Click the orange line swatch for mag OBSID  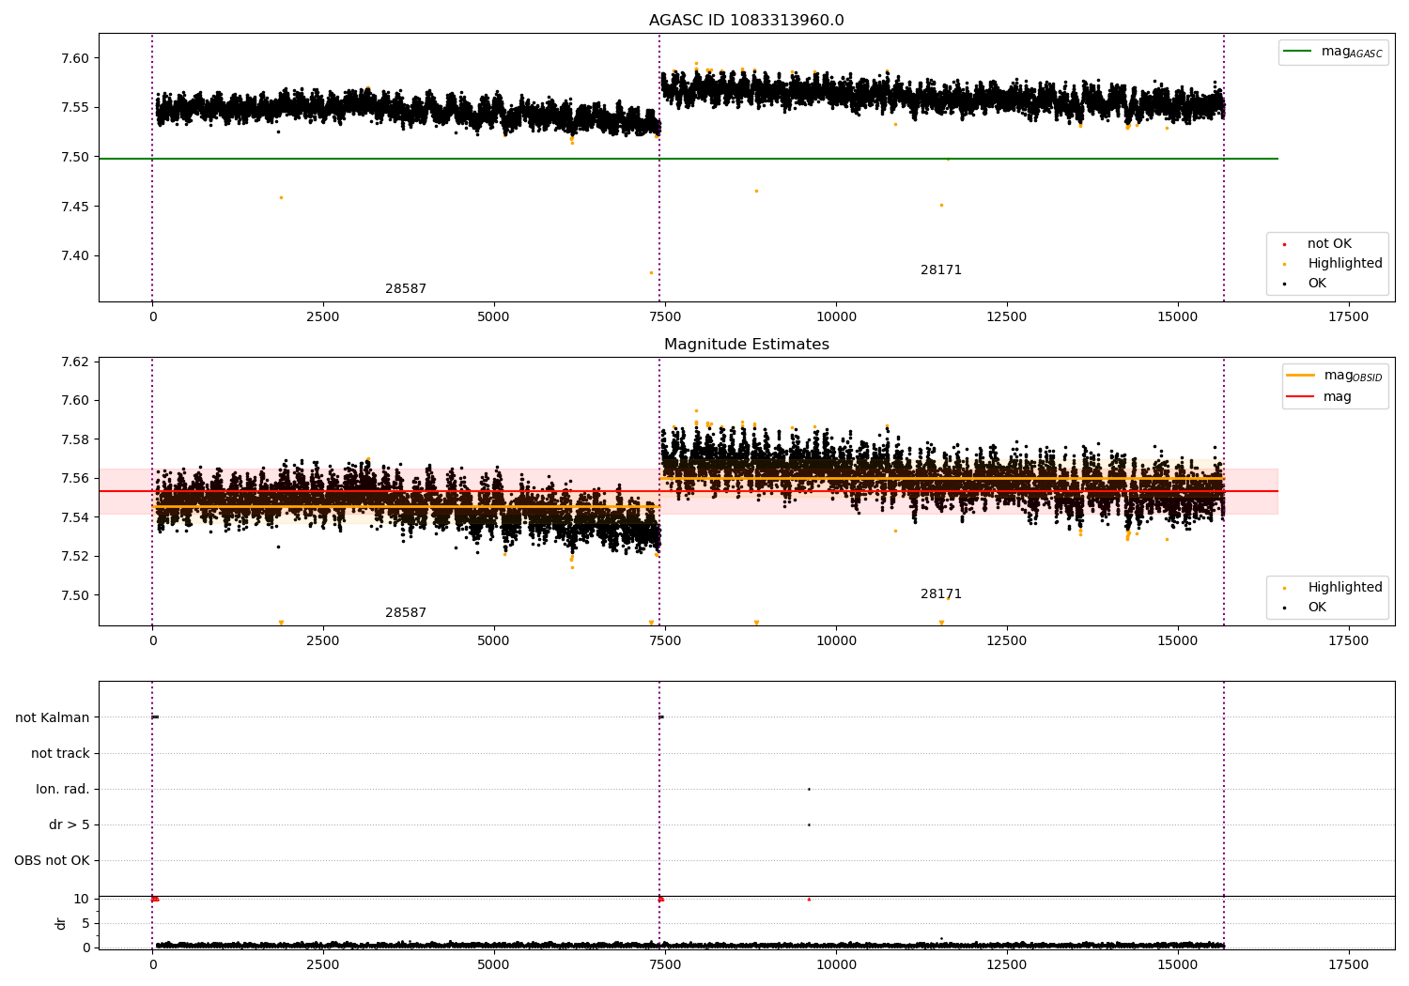tap(1300, 376)
